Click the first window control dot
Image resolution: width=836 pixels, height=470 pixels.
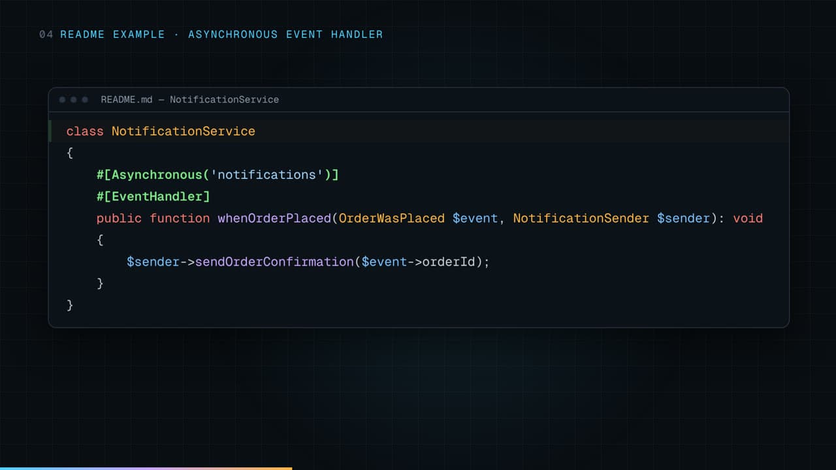63,100
